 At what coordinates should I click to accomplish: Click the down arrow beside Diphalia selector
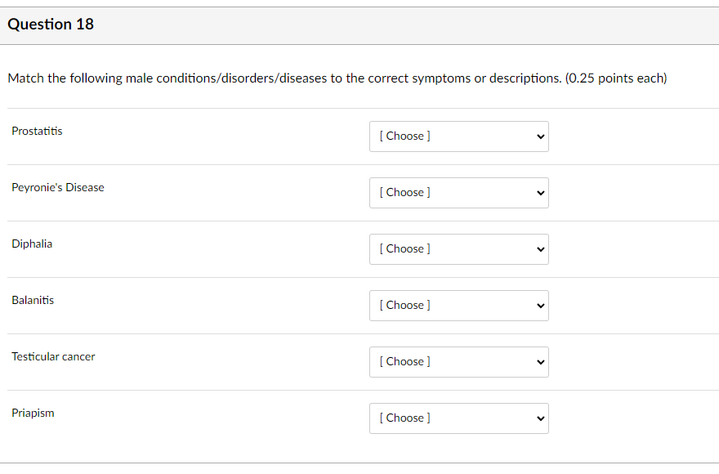point(539,249)
